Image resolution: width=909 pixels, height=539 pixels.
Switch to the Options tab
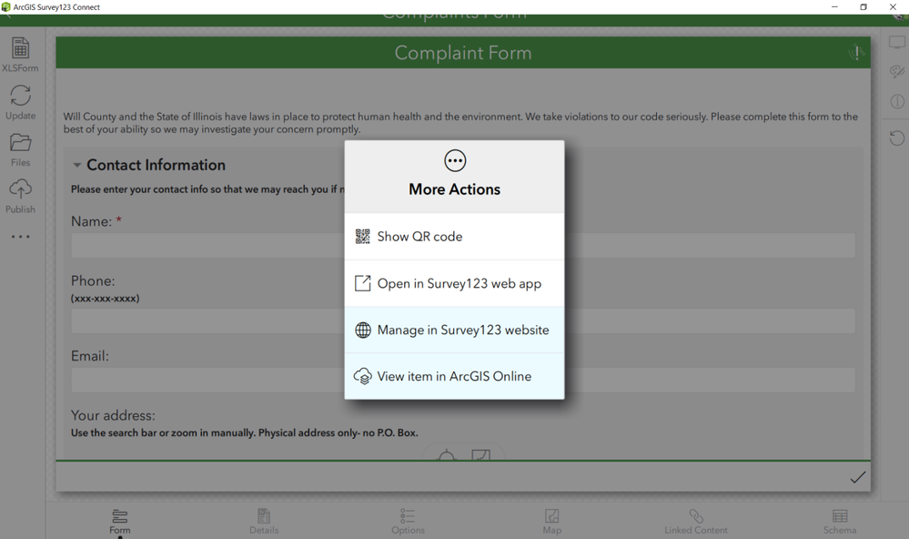(408, 522)
